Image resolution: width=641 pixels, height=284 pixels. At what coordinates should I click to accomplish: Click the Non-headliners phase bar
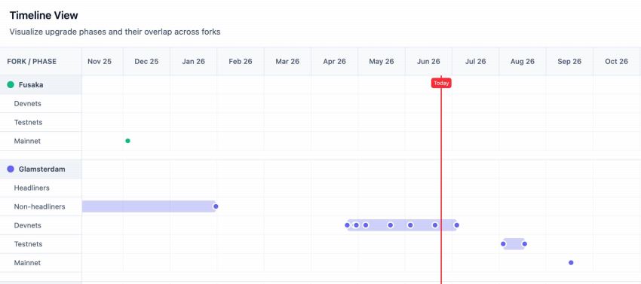coord(149,206)
